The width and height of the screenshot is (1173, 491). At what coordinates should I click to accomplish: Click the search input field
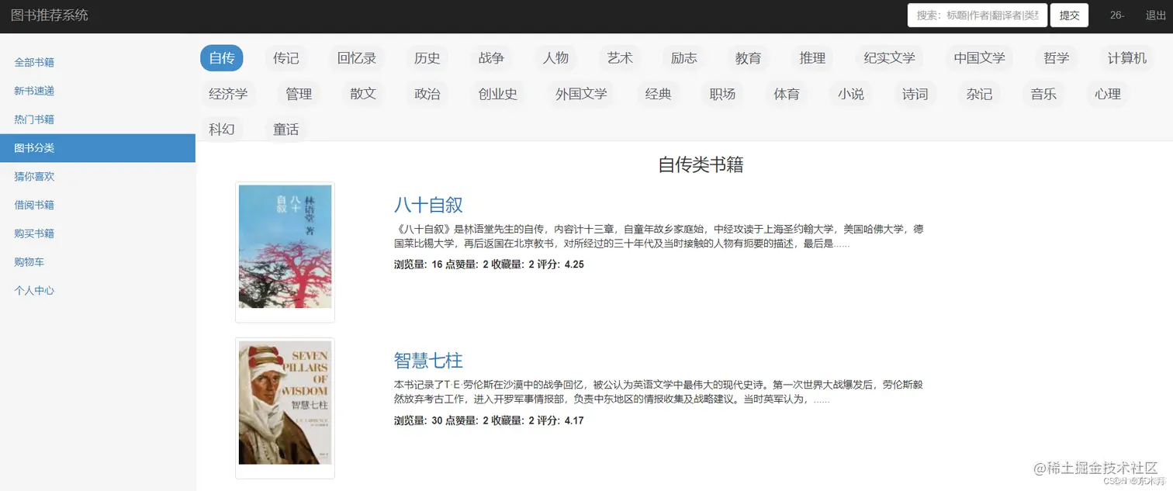click(x=977, y=15)
